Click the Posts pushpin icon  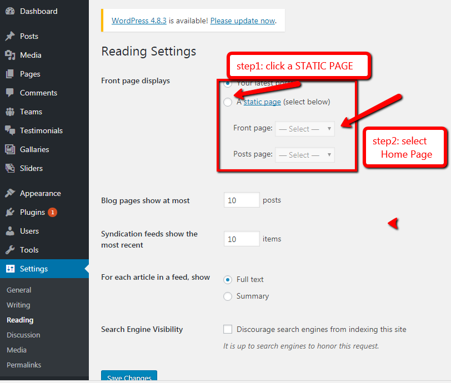tap(10, 36)
